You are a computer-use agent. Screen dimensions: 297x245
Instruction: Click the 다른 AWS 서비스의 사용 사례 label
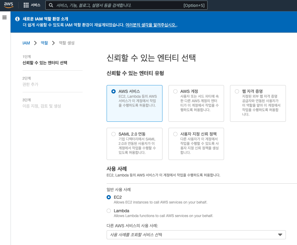(132, 226)
